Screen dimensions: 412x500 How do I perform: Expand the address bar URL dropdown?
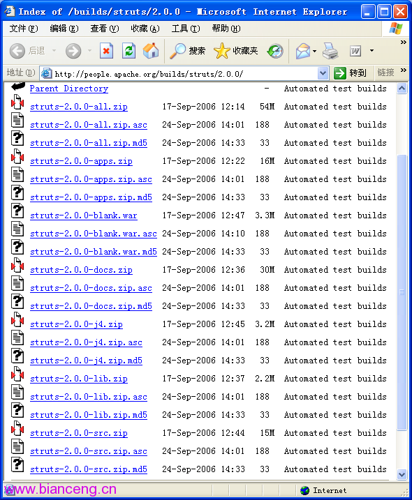click(323, 73)
